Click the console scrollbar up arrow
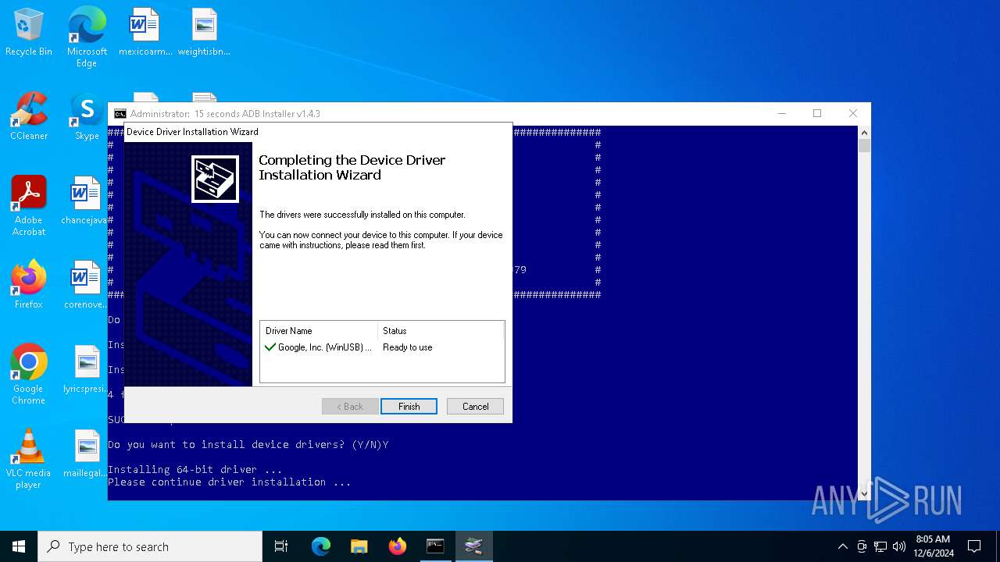This screenshot has height=562, width=1000. pyautogui.click(x=864, y=133)
